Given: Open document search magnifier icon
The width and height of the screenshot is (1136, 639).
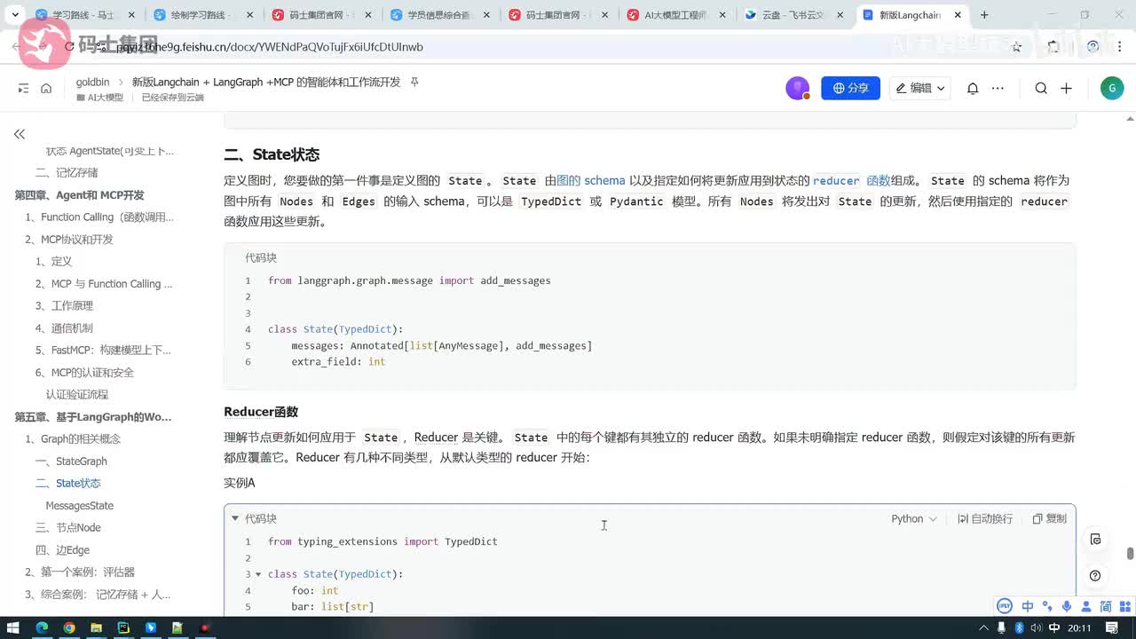Looking at the screenshot, I should (x=1041, y=88).
